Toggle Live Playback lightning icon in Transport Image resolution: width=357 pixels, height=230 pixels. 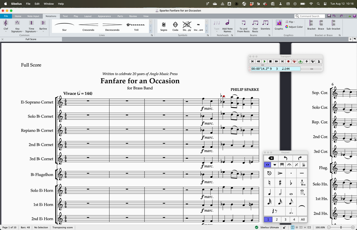tap(307, 61)
